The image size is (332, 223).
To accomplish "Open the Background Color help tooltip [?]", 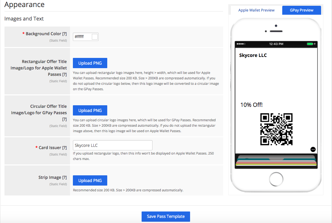I will pos(65,34).
